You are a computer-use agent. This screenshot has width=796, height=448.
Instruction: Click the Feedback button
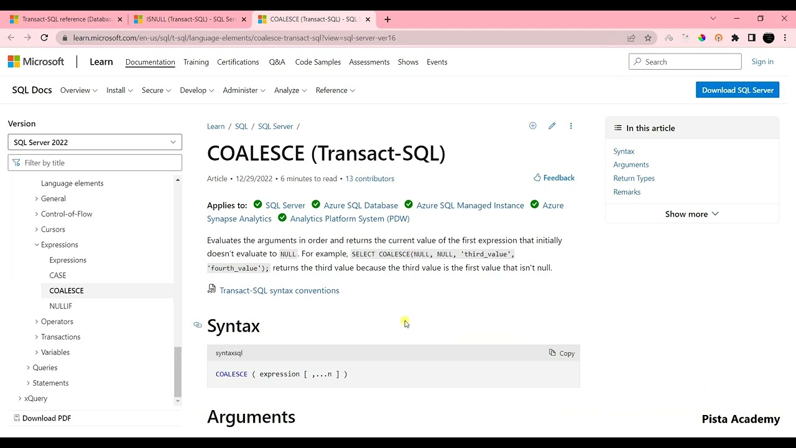[554, 178]
